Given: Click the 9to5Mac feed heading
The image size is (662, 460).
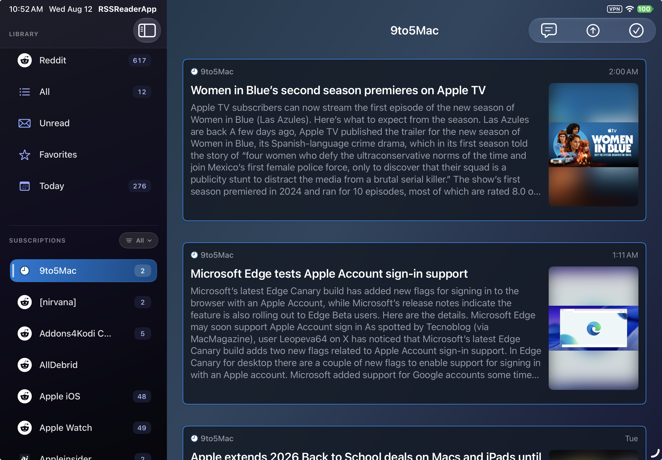Looking at the screenshot, I should click(x=414, y=31).
